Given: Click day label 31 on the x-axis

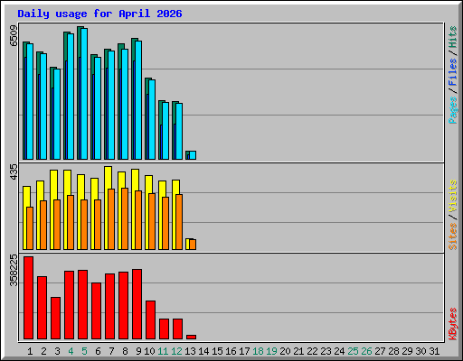Looking at the screenshot, I should (x=434, y=351).
